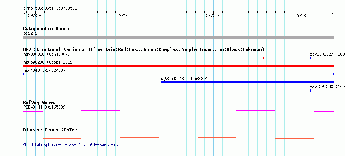Viewport: 345px width, 156px height.
Task: Click the small blue esv3393330 marker
Action: pos(310,90)
